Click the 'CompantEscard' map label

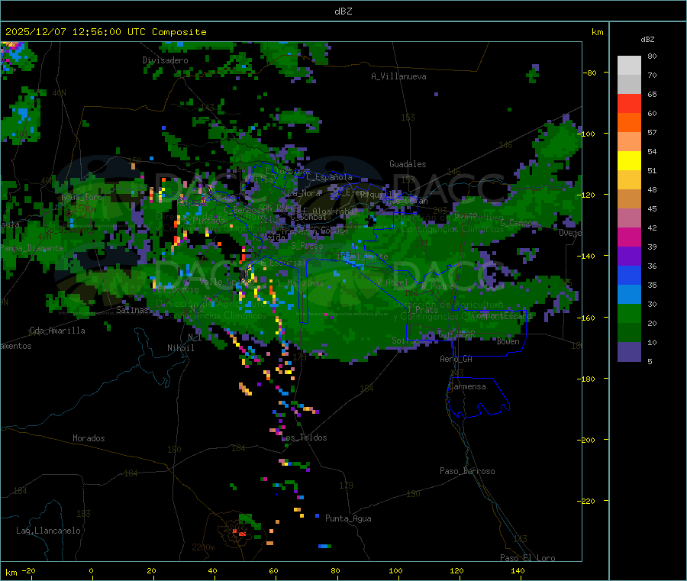pos(502,315)
